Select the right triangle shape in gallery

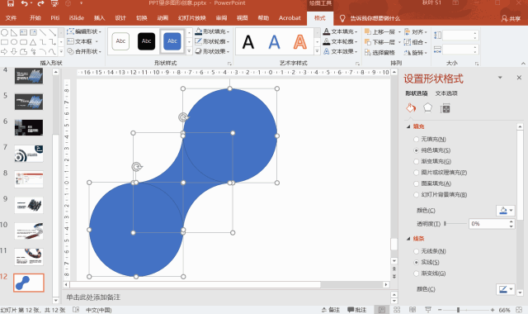(x=14, y=32)
